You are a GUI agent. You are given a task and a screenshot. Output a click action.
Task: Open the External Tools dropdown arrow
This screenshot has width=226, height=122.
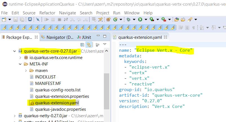[x=170, y=19]
